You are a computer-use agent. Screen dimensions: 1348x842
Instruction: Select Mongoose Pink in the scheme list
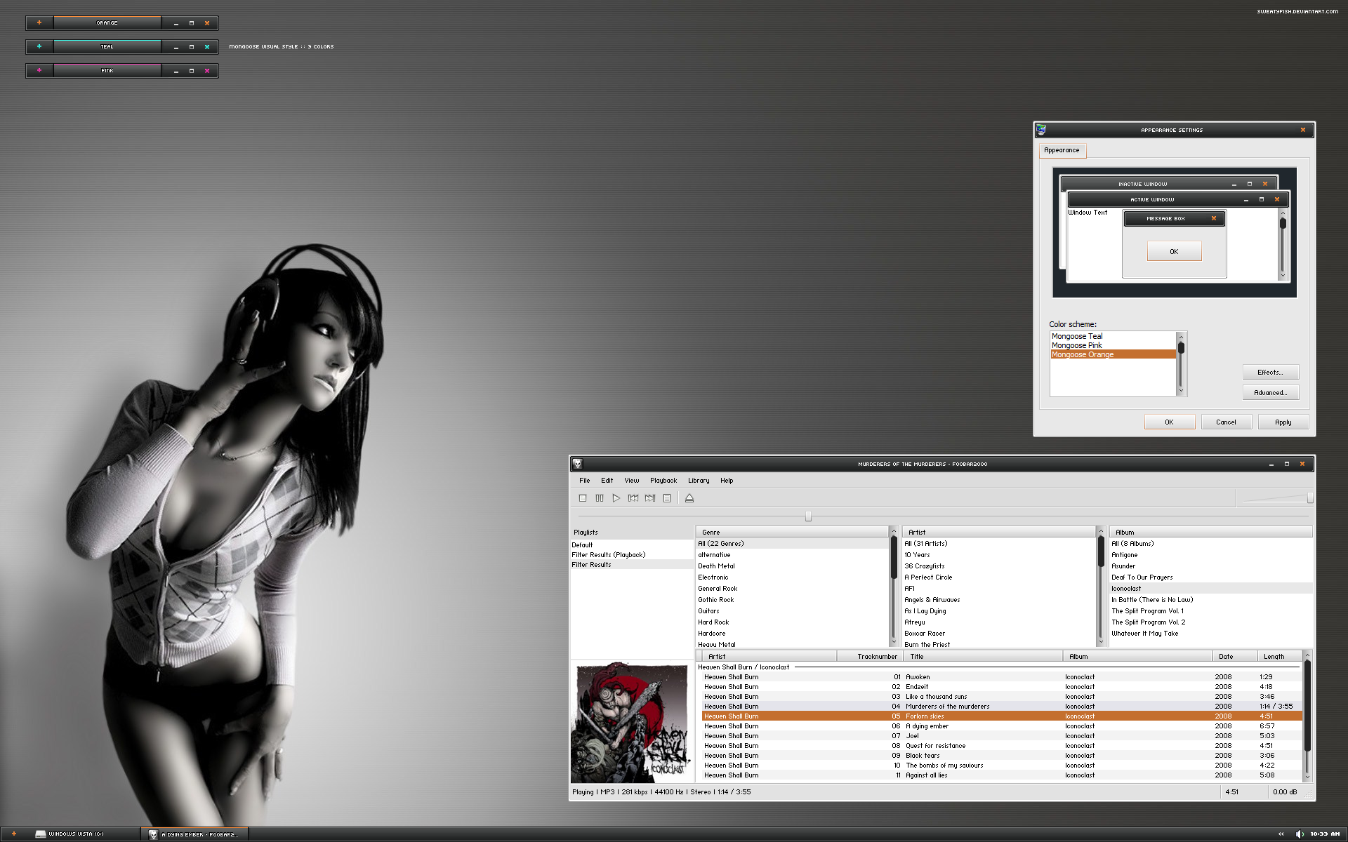[x=1076, y=345]
